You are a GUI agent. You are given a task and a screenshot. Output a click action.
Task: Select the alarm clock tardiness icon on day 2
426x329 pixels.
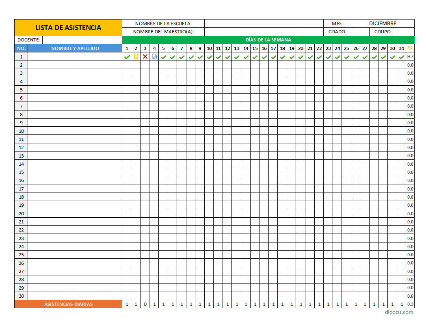pos(135,57)
